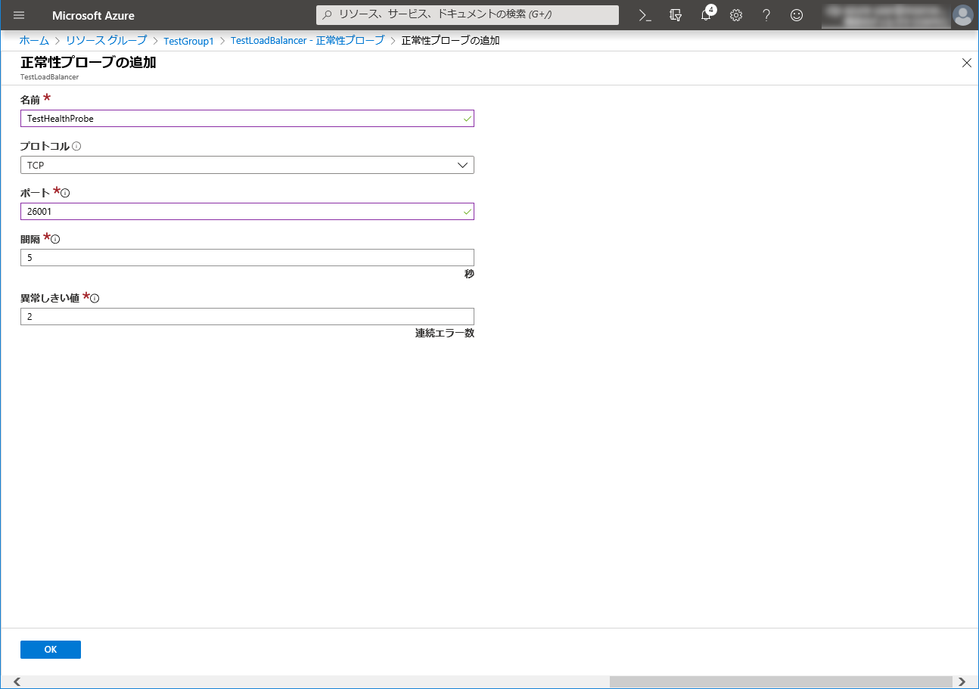Open TestGroup1 breadcrumb link
Viewport: 979px width, 689px height.
pos(188,41)
